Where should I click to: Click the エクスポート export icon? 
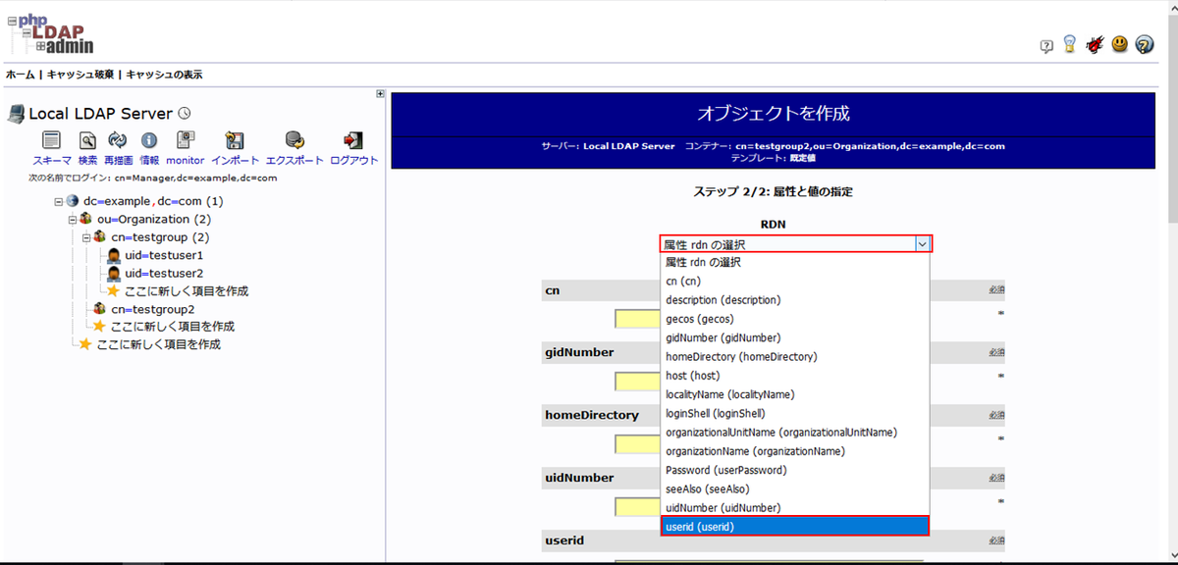click(294, 140)
